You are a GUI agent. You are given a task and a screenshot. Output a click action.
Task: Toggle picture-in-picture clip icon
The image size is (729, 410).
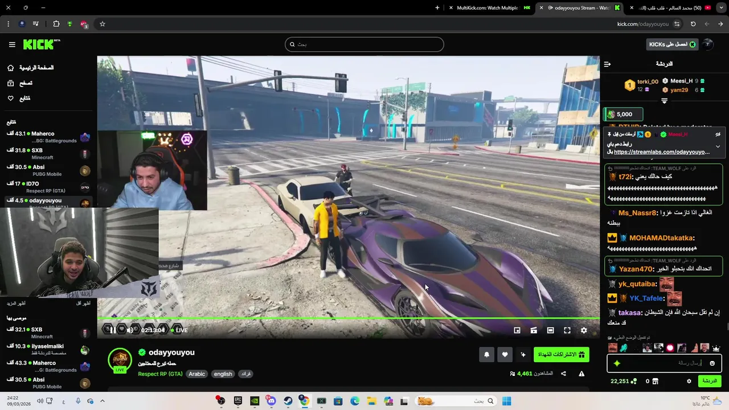point(534,330)
